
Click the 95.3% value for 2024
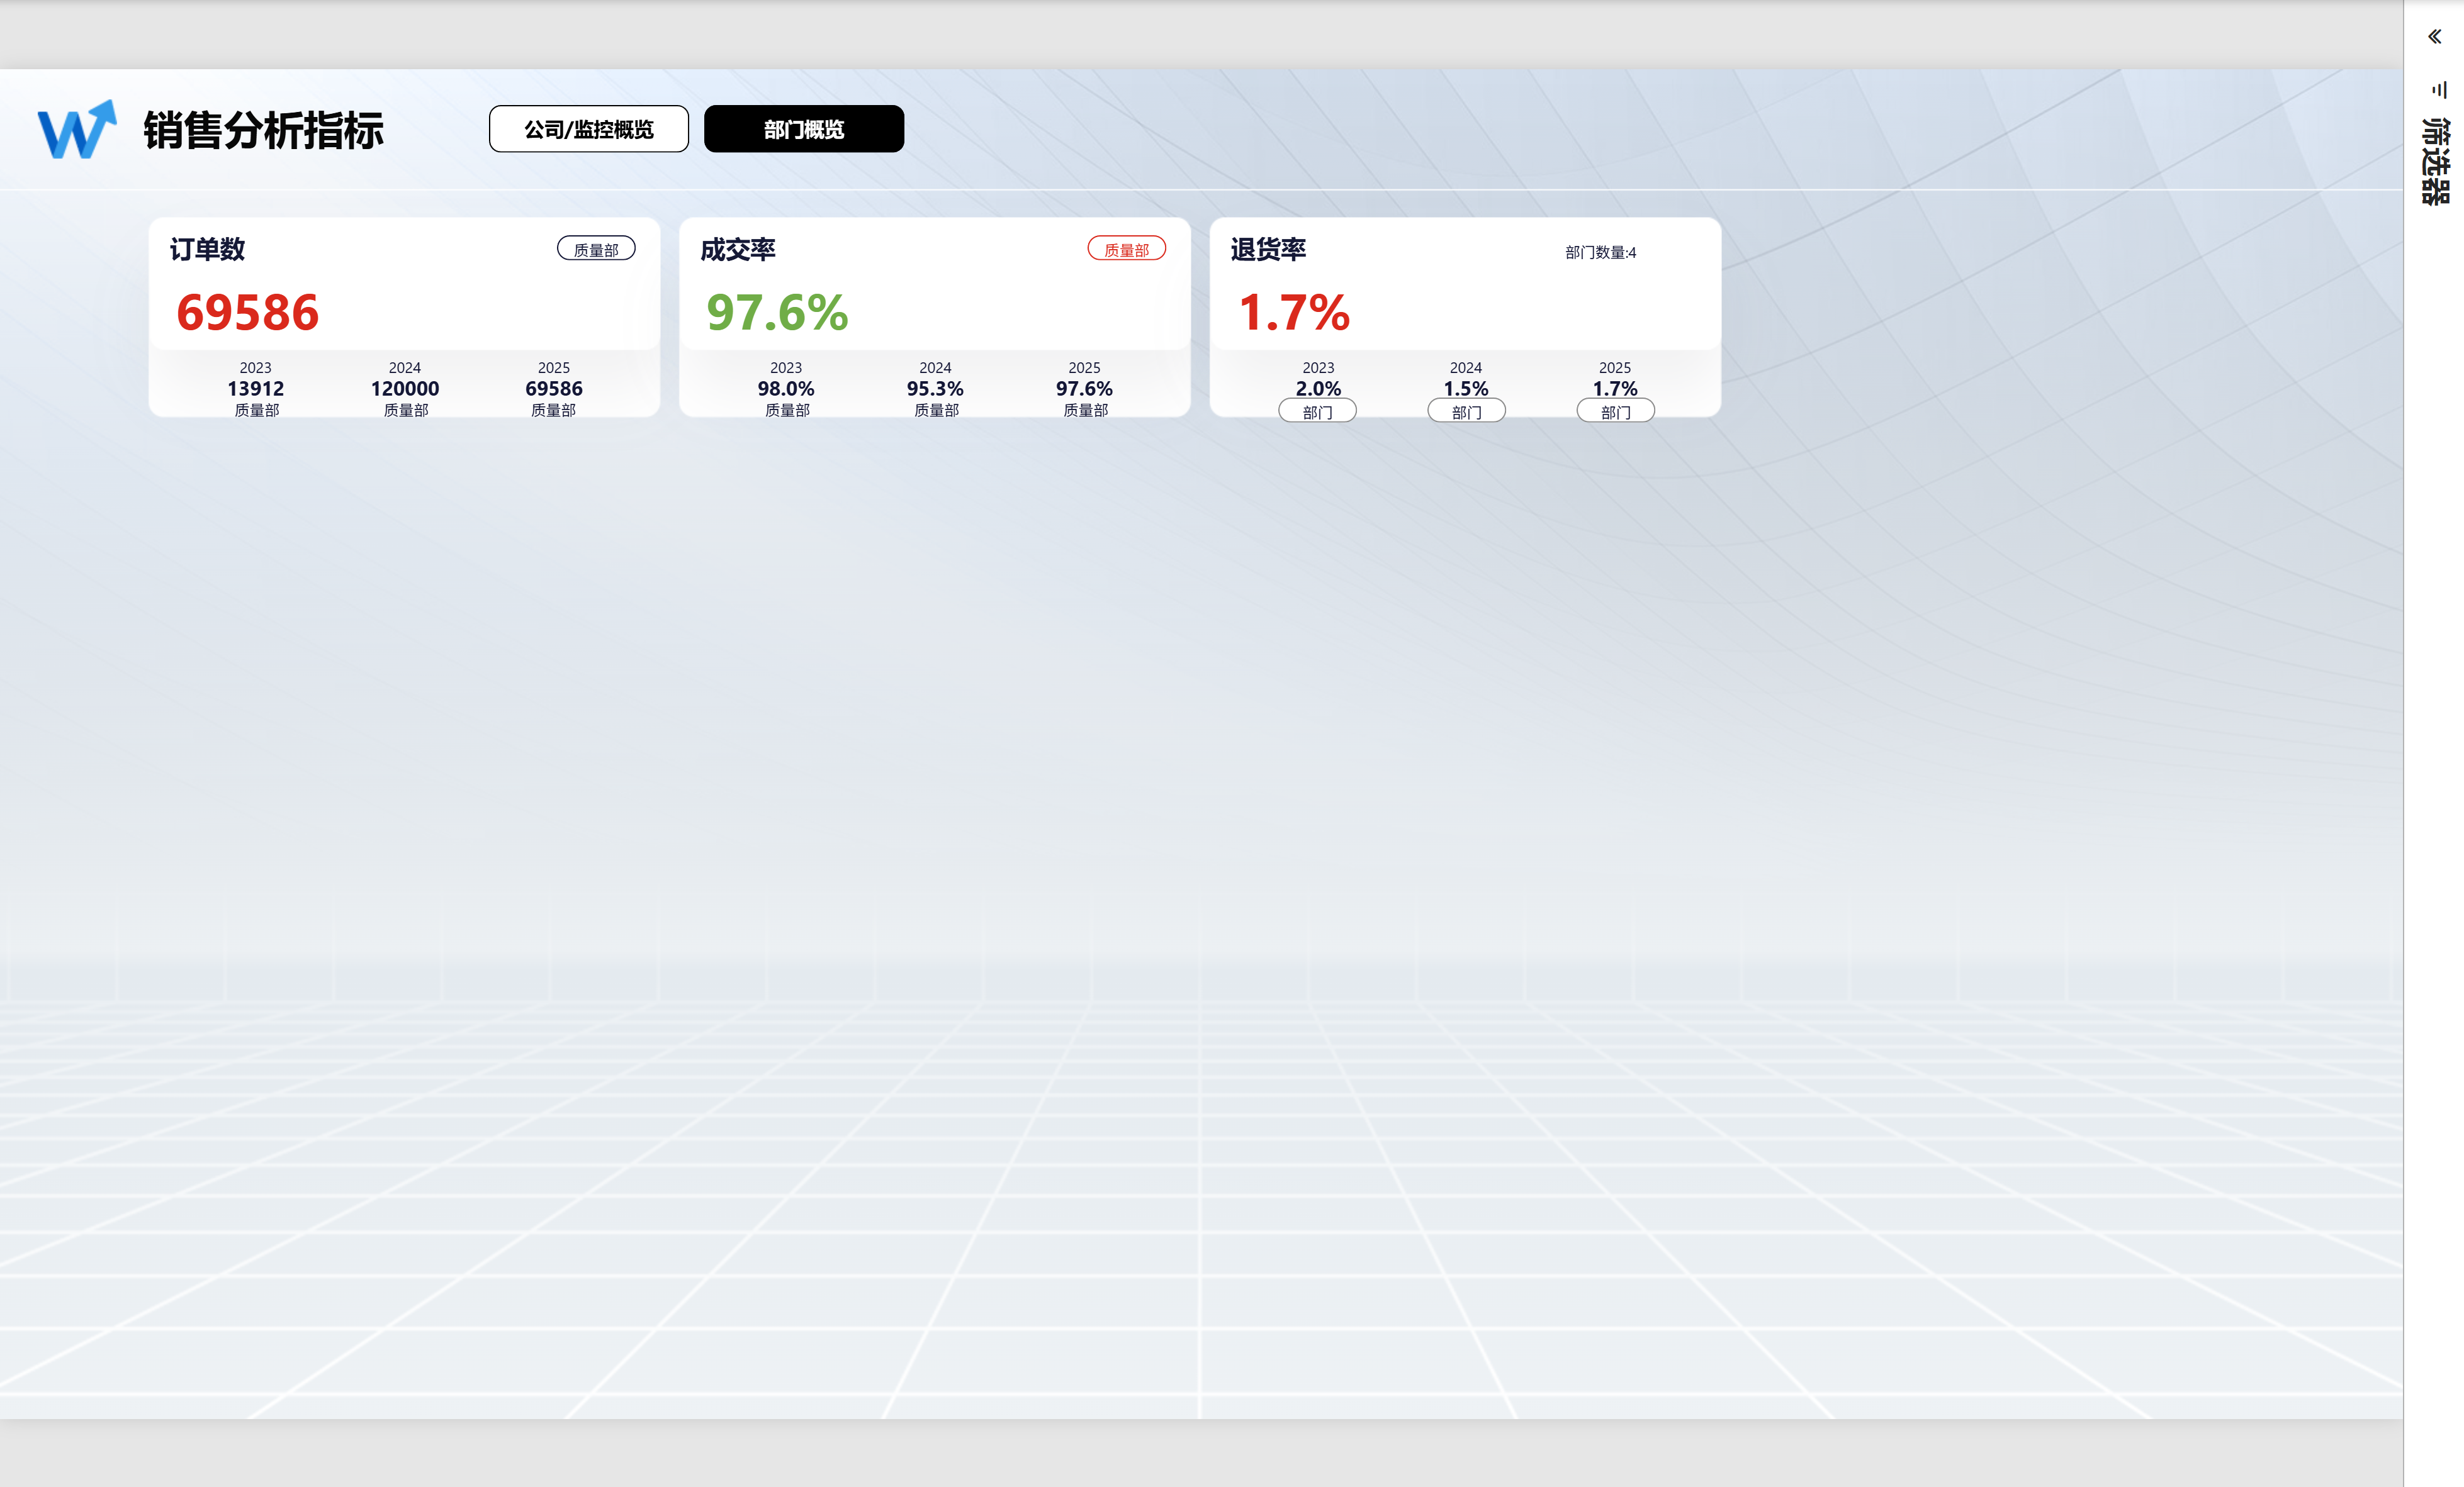(934, 387)
